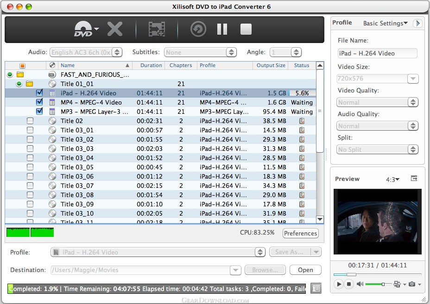430x304 pixels.
Task: Check the Title 03_01 checkbox
Action: (x=30, y=130)
